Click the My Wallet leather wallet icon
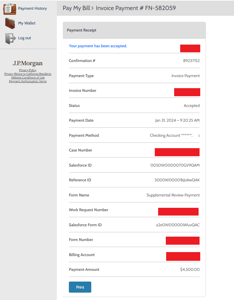 10,23
